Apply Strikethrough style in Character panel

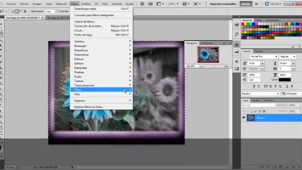click(292, 86)
